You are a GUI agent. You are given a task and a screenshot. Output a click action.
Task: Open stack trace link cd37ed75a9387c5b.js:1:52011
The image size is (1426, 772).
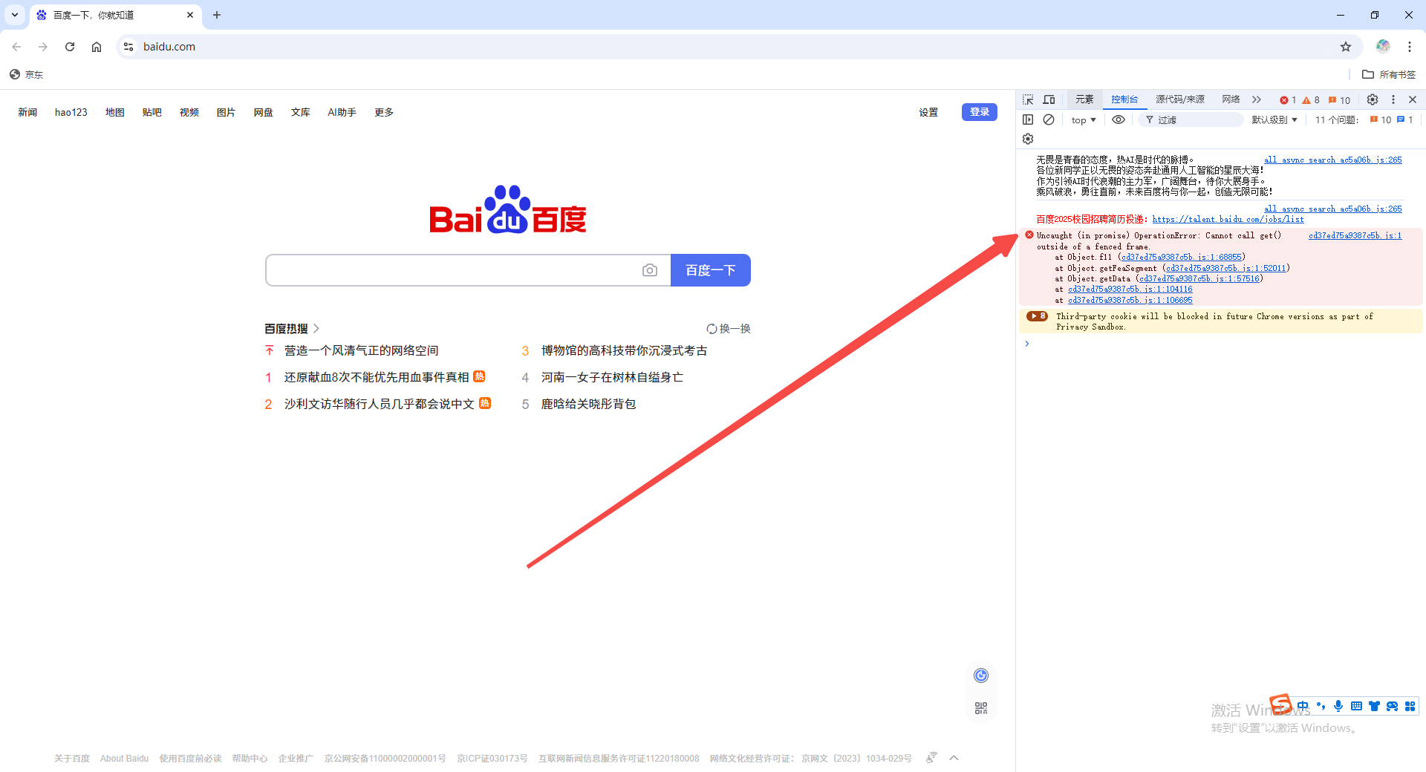(x=1225, y=268)
